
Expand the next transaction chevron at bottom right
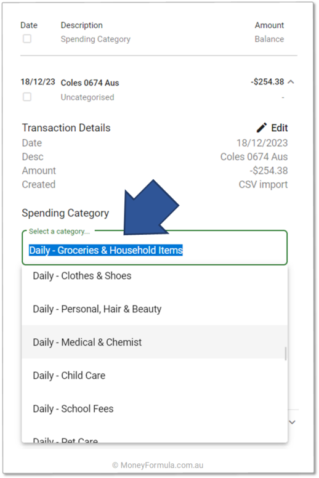point(292,422)
